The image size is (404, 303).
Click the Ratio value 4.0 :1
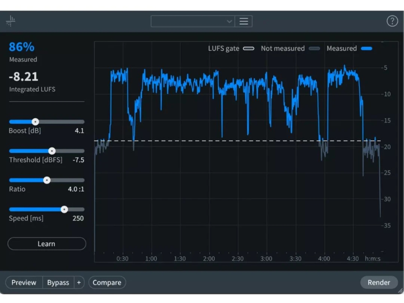point(76,189)
